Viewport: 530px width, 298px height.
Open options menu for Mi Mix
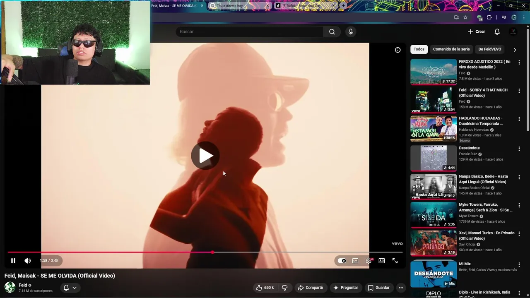pyautogui.click(x=519, y=264)
